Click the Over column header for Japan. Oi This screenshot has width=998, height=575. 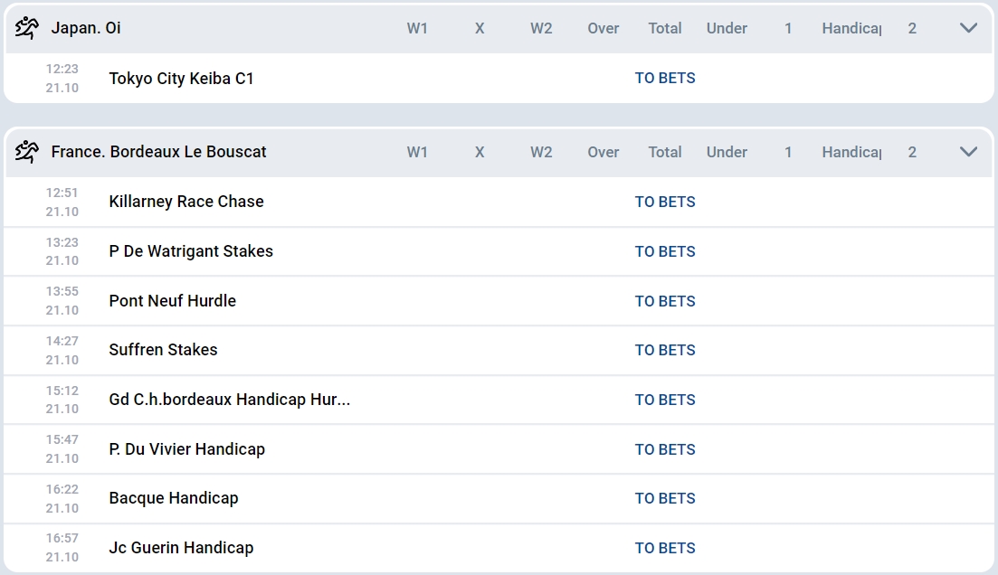603,28
